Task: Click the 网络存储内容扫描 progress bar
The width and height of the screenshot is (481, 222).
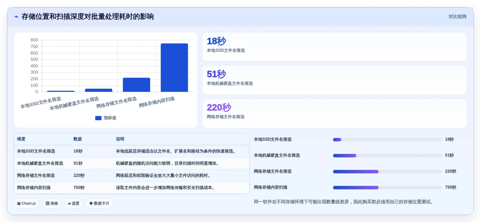Action: point(387,188)
